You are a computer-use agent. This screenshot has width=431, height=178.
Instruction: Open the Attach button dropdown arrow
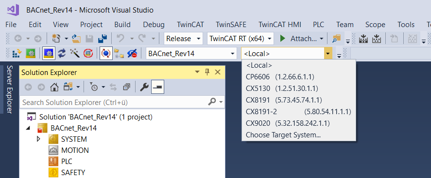(322, 39)
